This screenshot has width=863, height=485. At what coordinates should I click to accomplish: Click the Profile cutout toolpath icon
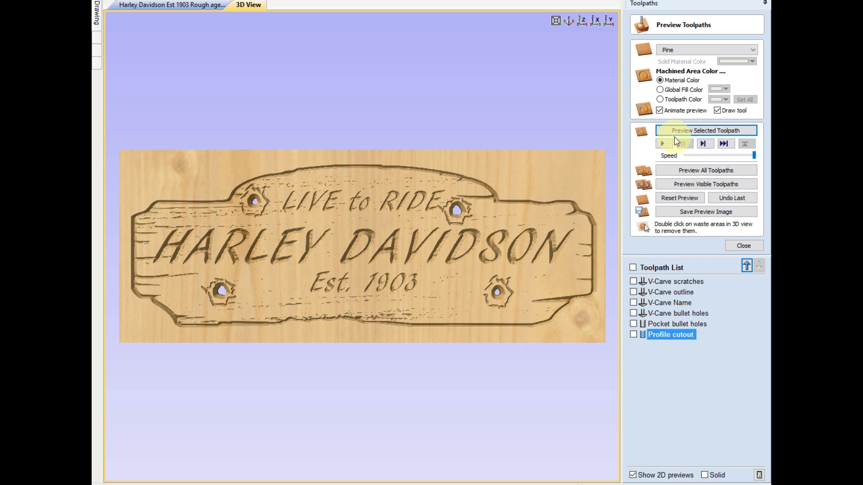643,334
